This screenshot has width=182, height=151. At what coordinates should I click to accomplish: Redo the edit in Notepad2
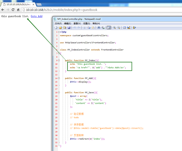click(79, 28)
